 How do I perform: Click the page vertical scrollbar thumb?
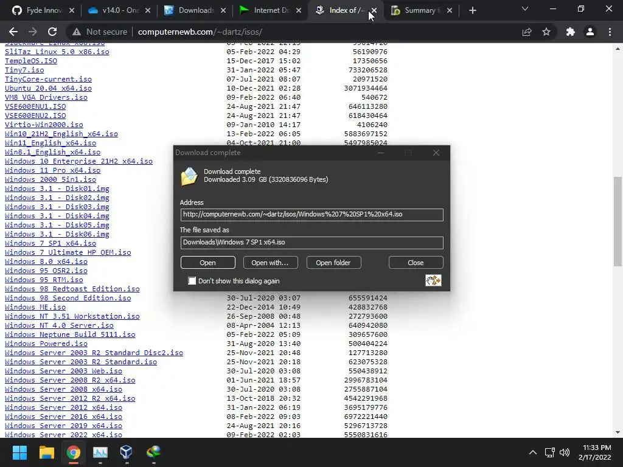coord(618,221)
